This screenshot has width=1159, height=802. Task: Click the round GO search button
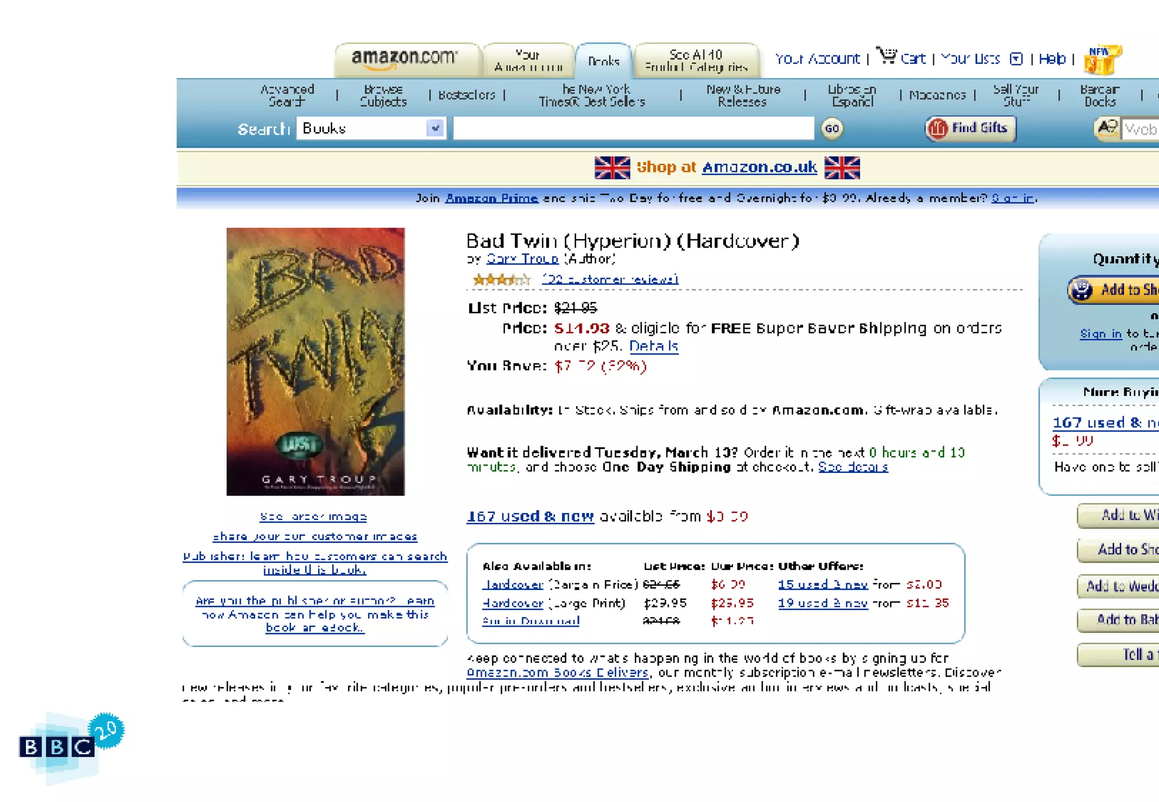[x=832, y=128]
